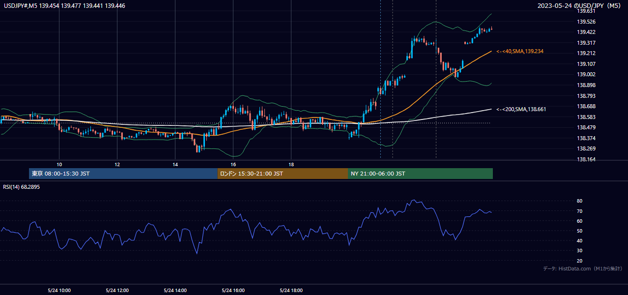Screen dimensions: 628x295
Task: Click the hour 16 tick label under chart
Action: pyautogui.click(x=233, y=164)
